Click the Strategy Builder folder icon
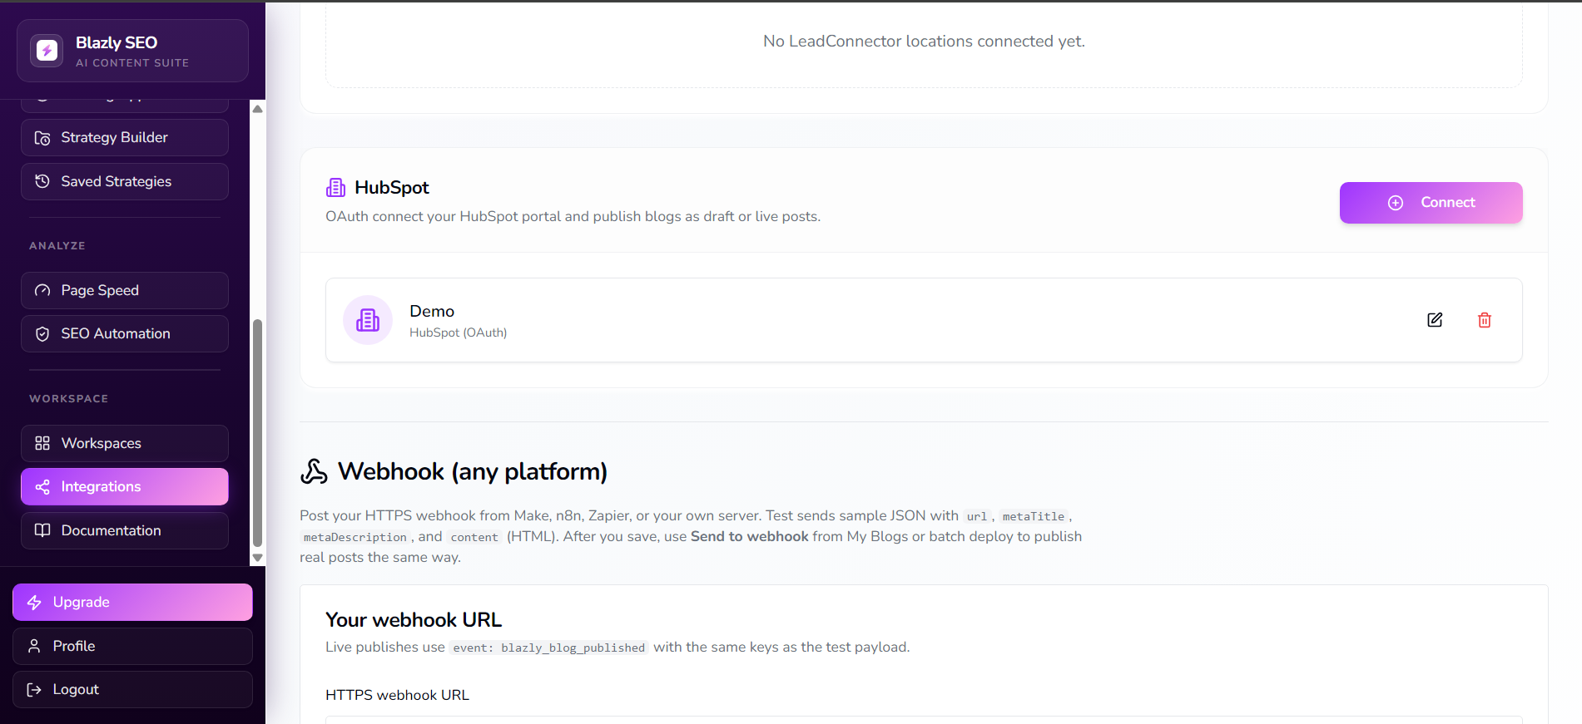 [x=42, y=138]
